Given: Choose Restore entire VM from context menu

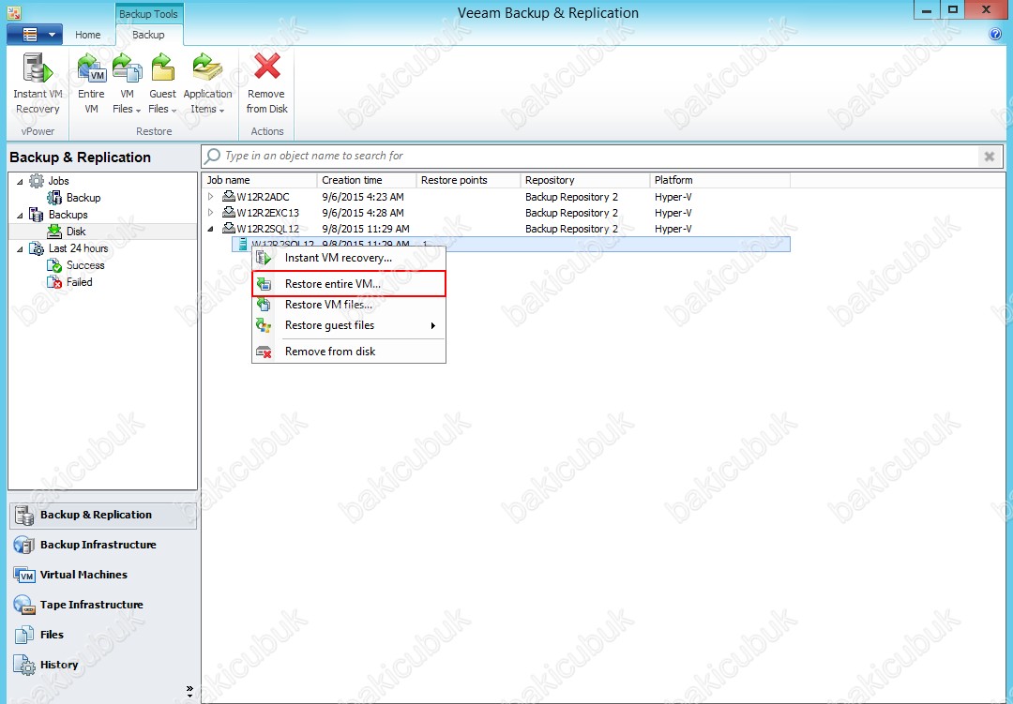Looking at the screenshot, I should pyautogui.click(x=349, y=283).
